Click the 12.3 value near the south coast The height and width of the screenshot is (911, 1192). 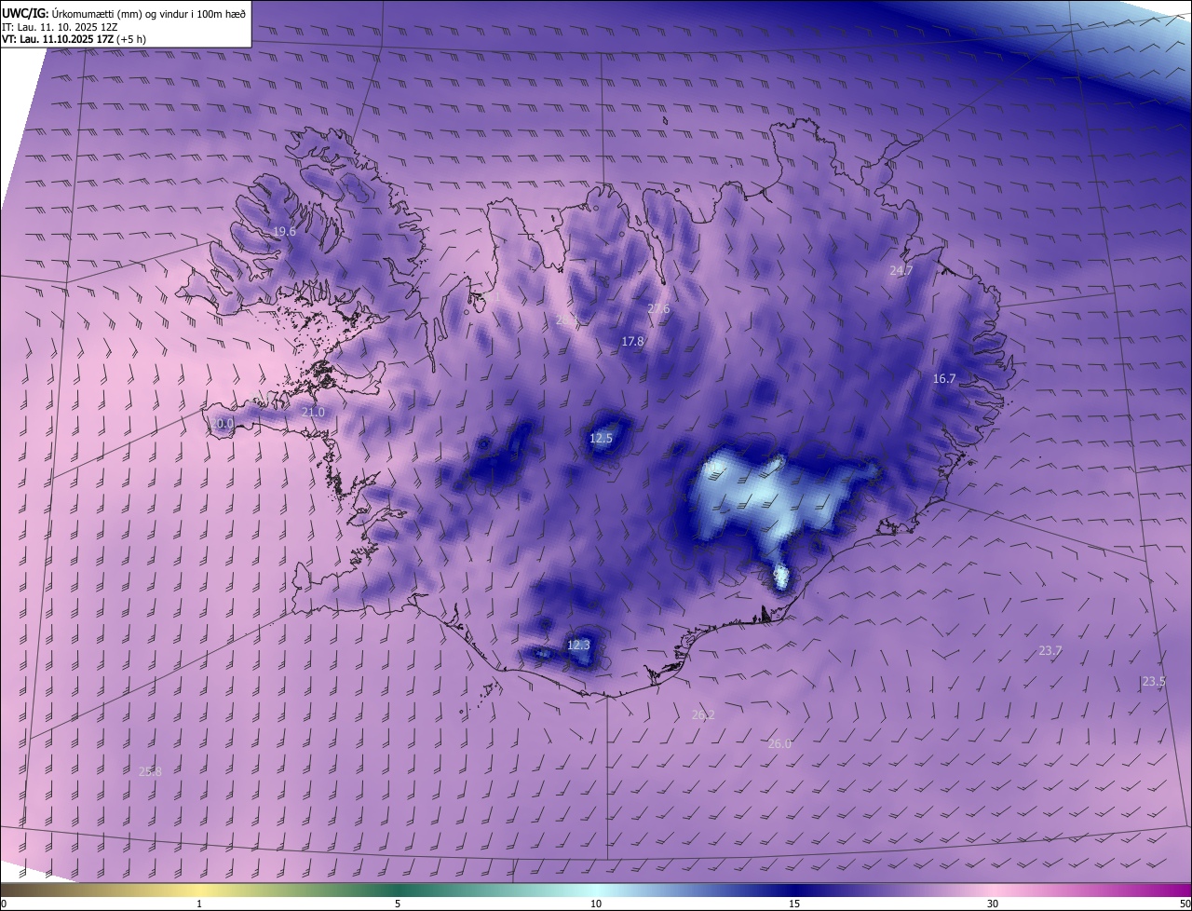pyautogui.click(x=578, y=646)
